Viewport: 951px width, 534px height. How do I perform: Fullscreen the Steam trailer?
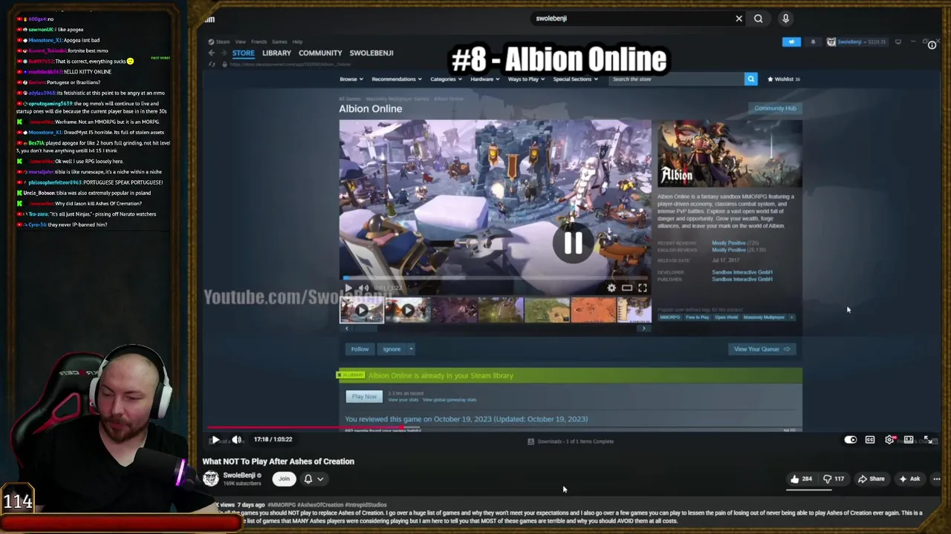(643, 288)
